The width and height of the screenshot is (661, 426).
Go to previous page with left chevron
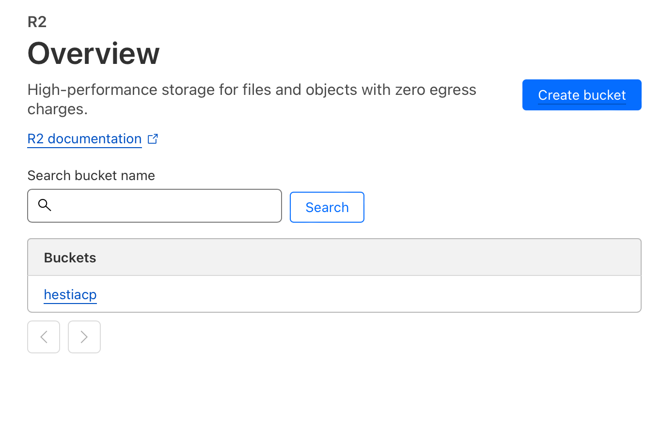click(x=44, y=337)
